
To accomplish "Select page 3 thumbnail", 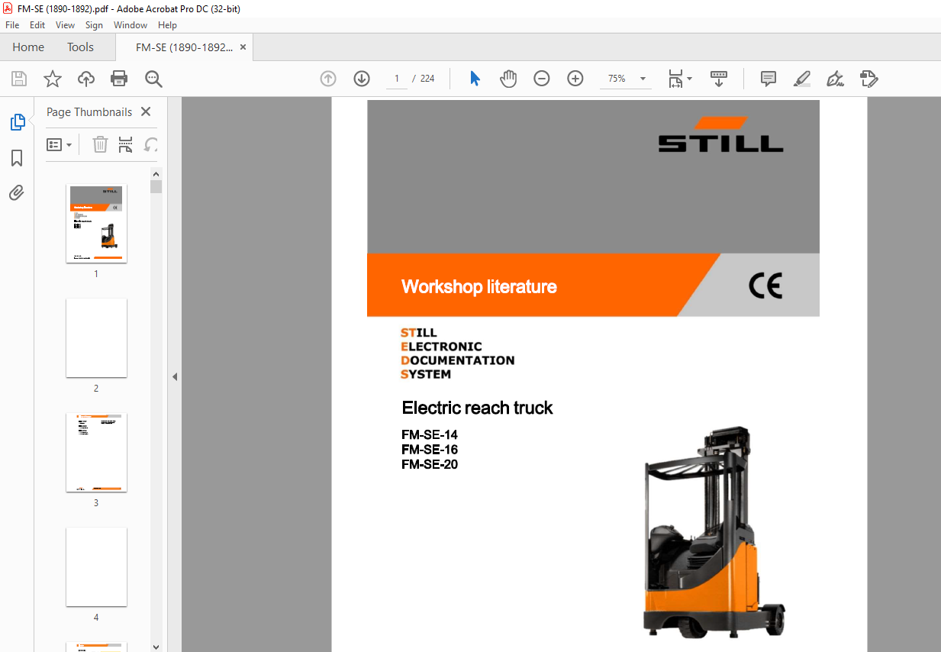I will click(x=96, y=453).
